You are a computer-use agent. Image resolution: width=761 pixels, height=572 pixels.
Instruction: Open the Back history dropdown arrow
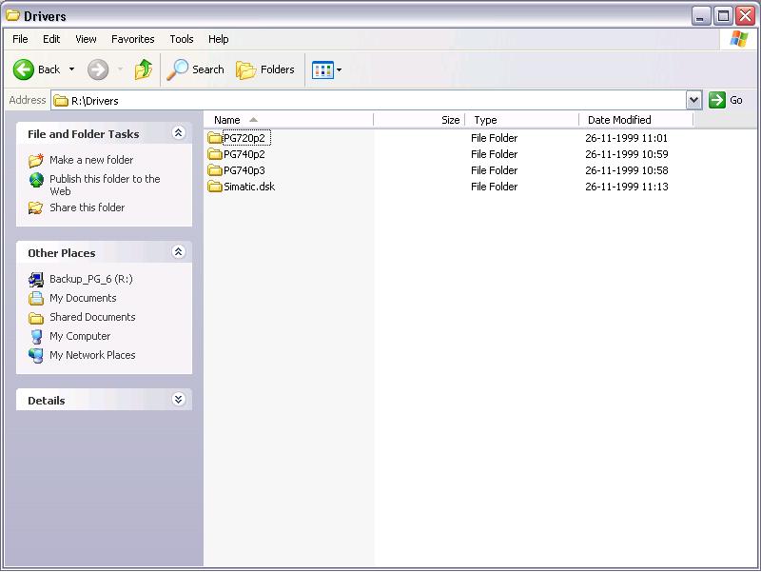click(x=72, y=69)
